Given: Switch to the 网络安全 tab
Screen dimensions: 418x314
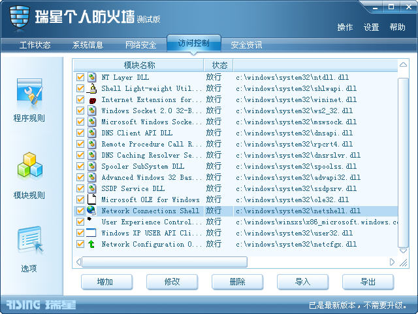Looking at the screenshot, I should tap(141, 45).
